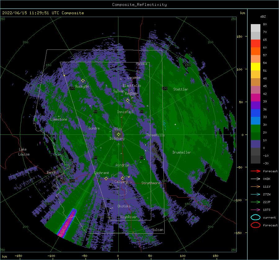Click the red forecast arrow in legend
Image resolution: width=279 pixels, height=260 pixels.
click(255, 171)
